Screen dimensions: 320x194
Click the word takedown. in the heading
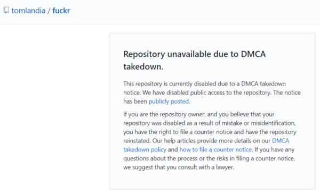[x=143, y=66]
